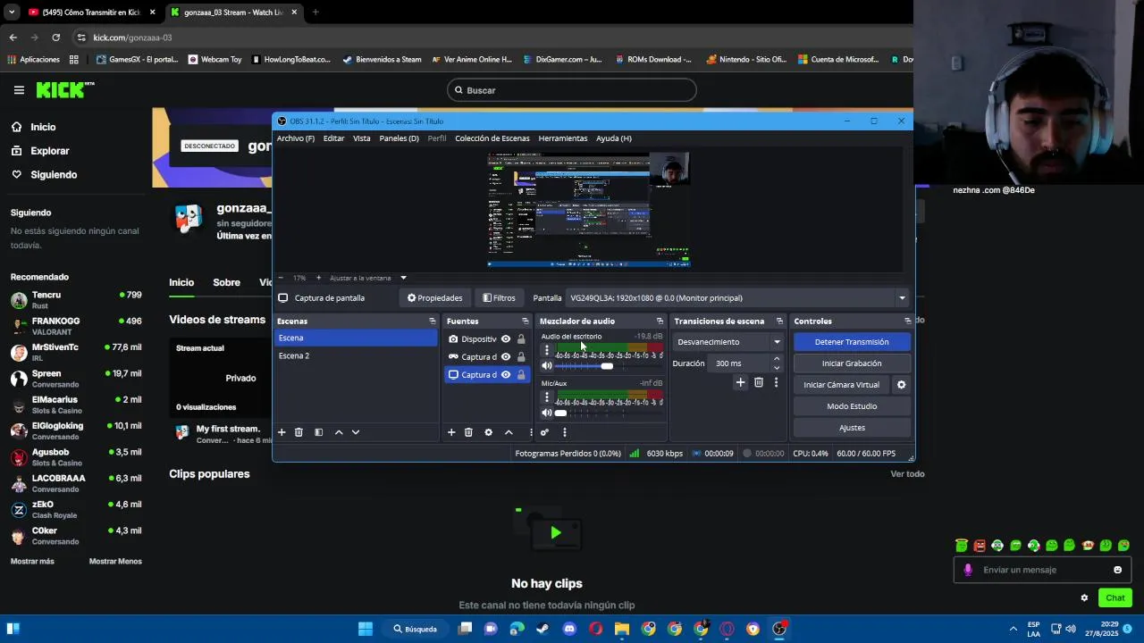The width and height of the screenshot is (1144, 643).
Task: Open Colección de Escenas menu
Action: (492, 138)
